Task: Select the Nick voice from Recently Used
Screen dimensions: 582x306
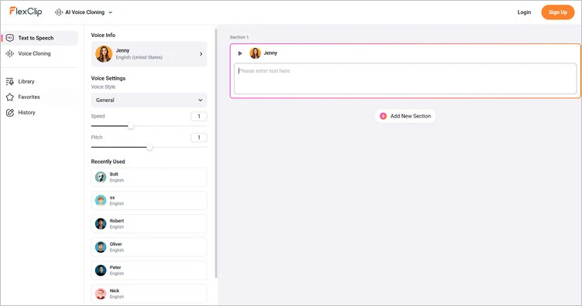Action: pyautogui.click(x=149, y=294)
